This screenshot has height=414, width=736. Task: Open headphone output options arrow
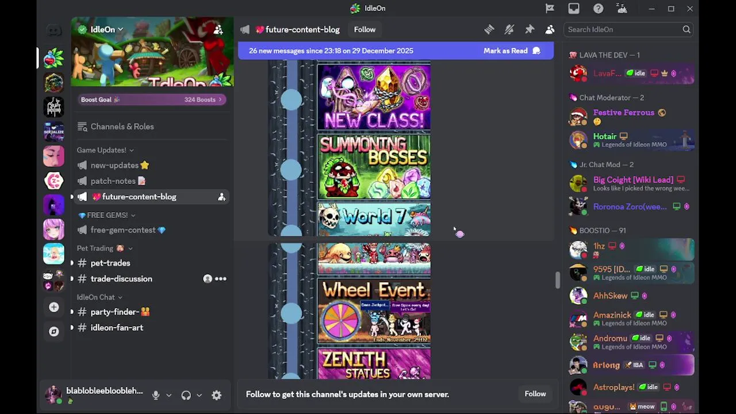(x=199, y=395)
